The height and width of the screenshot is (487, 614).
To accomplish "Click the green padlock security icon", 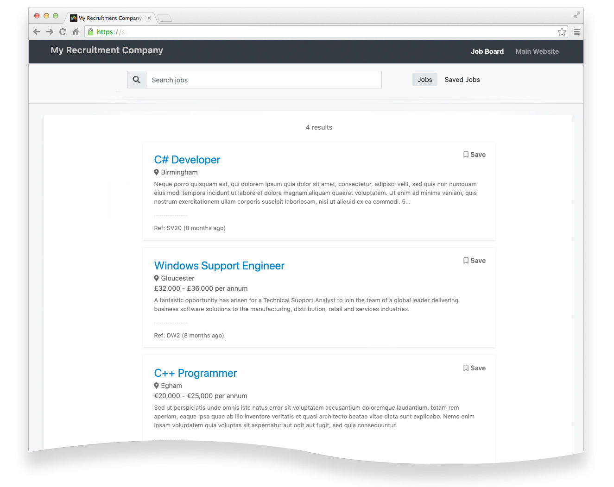I will (x=91, y=32).
